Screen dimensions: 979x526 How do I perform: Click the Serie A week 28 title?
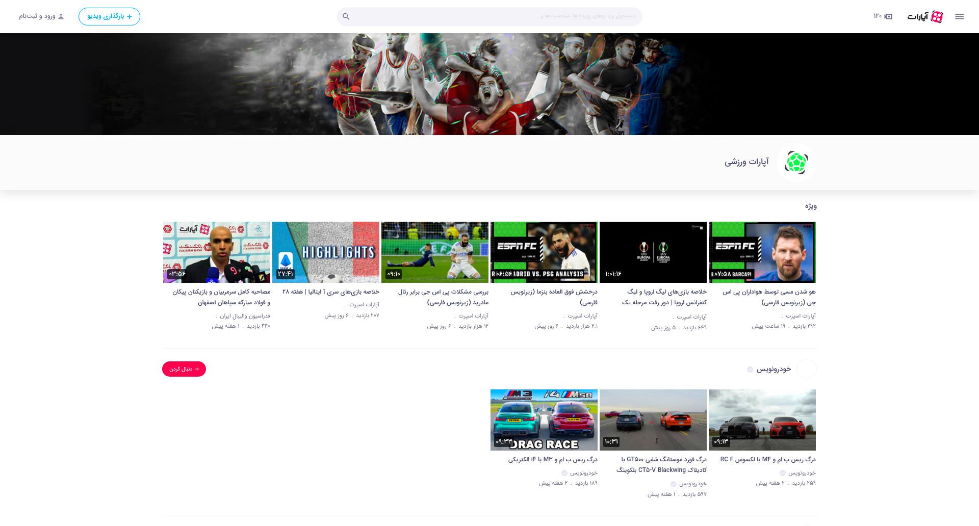(331, 292)
